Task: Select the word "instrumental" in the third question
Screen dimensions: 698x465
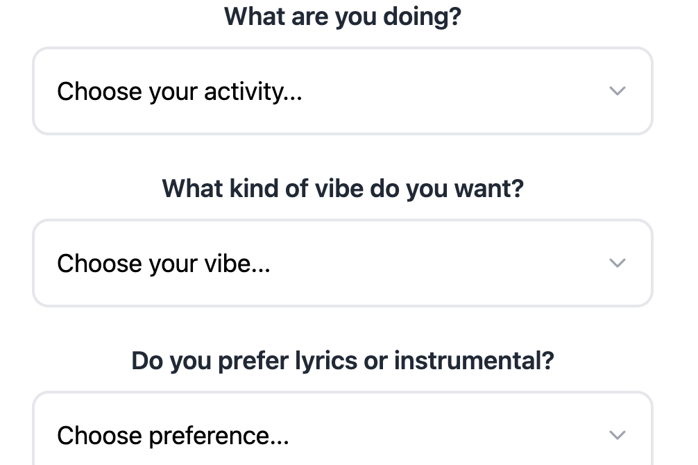Action: click(474, 360)
